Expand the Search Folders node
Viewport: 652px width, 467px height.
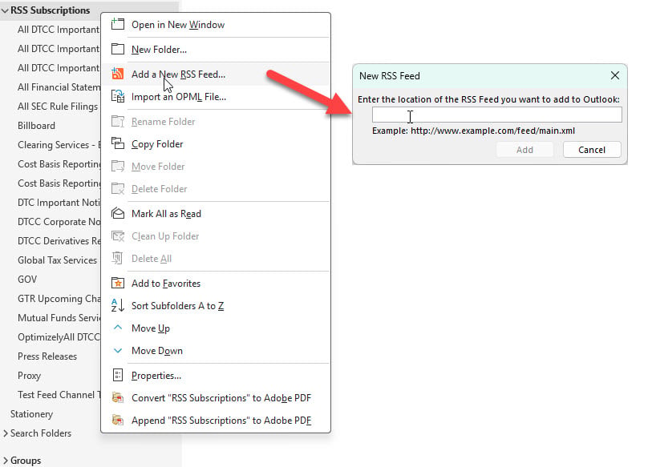6,433
